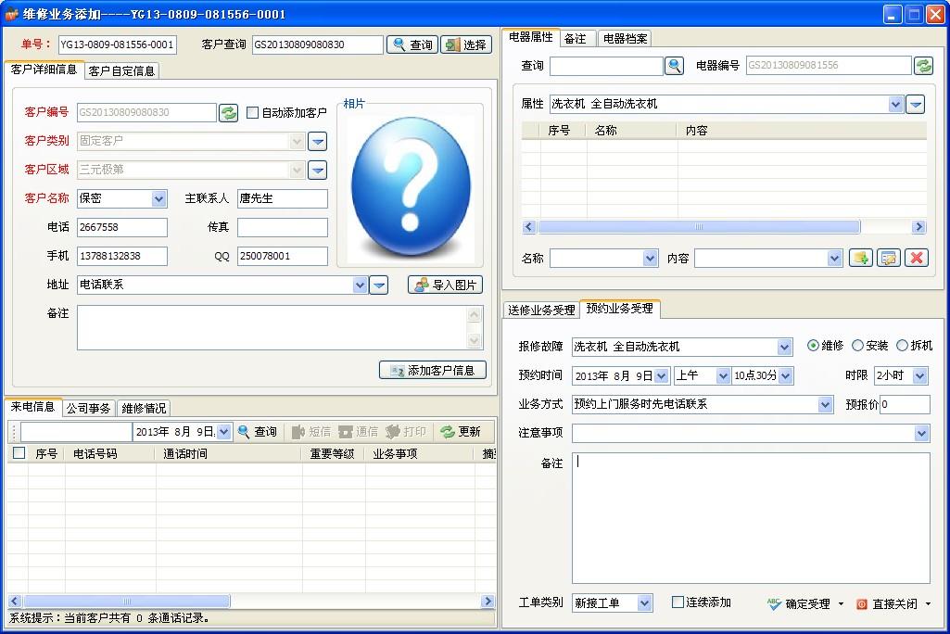
Task: Click the red X delete attribute icon
Action: pos(917,259)
